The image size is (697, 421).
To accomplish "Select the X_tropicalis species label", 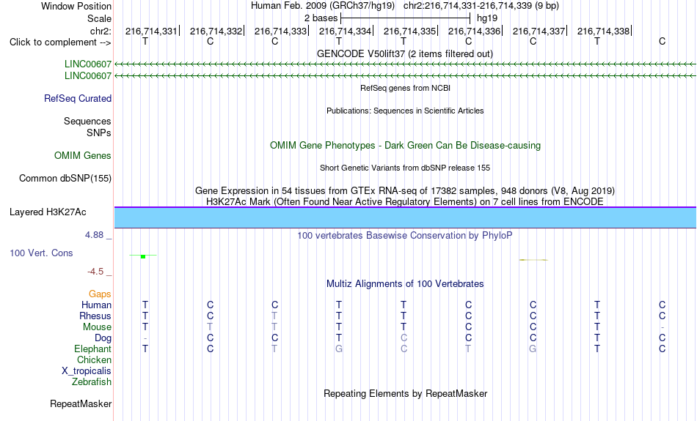I will [x=87, y=371].
